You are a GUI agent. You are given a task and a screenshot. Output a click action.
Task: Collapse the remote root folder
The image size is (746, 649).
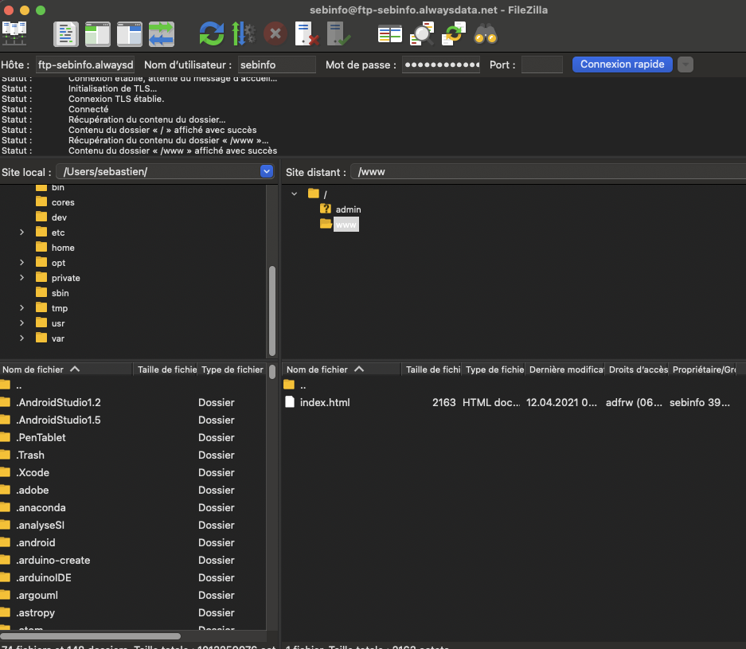(295, 194)
